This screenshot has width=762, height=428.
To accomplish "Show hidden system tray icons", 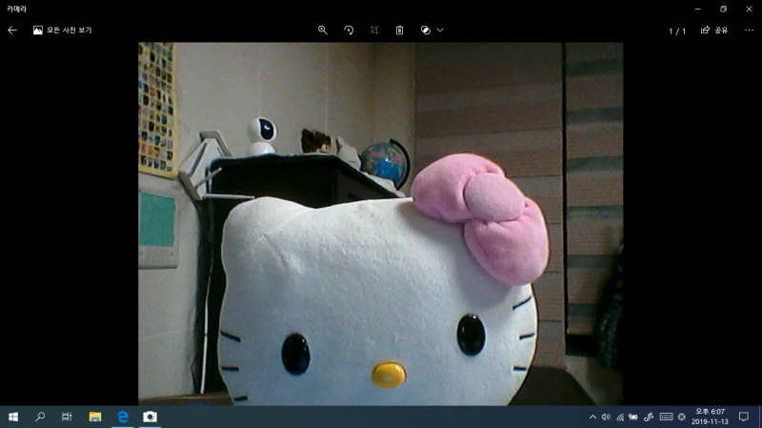I will pyautogui.click(x=592, y=417).
